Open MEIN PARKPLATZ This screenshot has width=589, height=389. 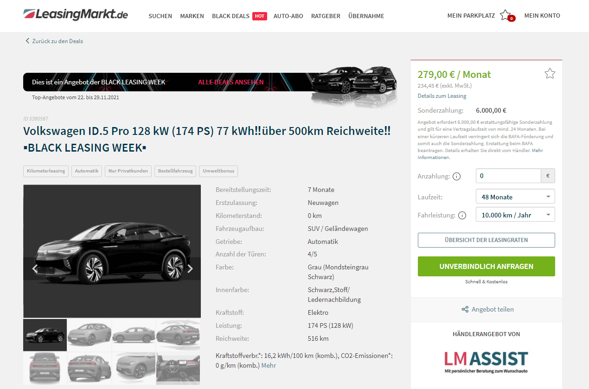[x=471, y=15]
